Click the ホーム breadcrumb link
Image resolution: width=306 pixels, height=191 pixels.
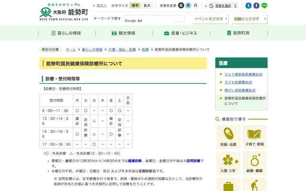[71, 49]
